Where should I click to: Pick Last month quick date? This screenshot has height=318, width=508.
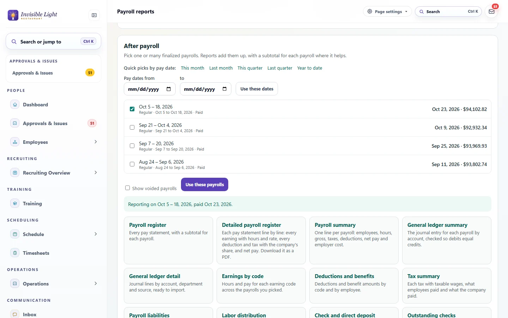[221, 68]
